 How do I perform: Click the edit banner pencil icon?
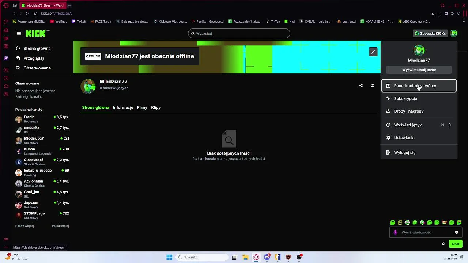[373, 52]
